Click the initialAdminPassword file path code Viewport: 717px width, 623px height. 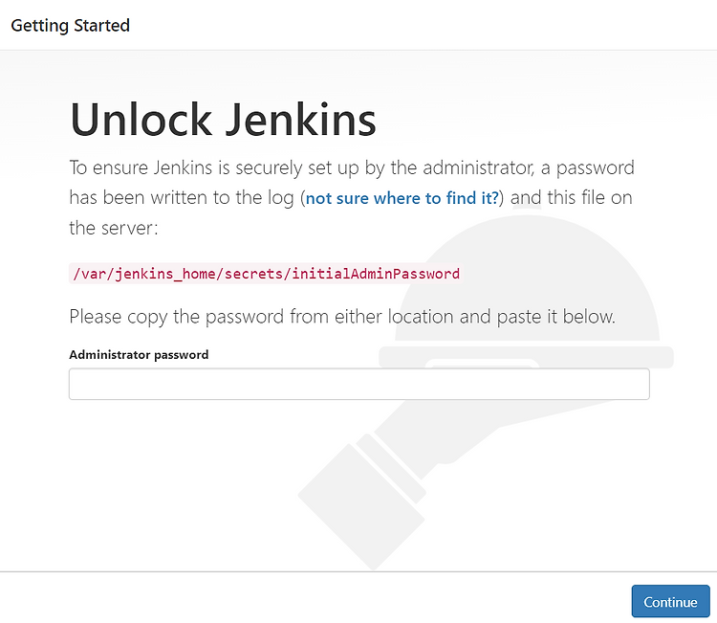[x=266, y=274]
